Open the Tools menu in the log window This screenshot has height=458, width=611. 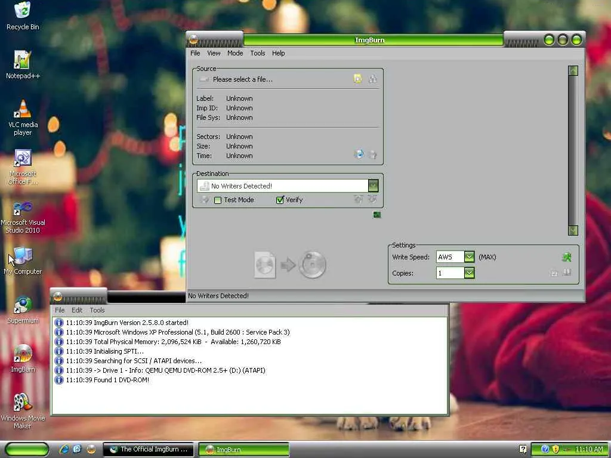(97, 310)
